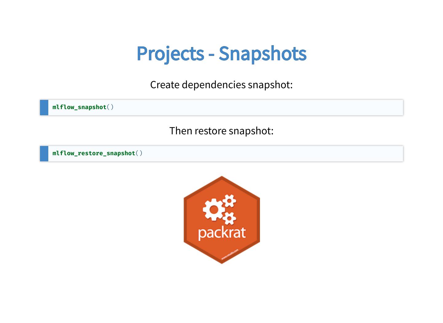
Task: Click the "Then restore snapshot:" text
Action: 221,131
